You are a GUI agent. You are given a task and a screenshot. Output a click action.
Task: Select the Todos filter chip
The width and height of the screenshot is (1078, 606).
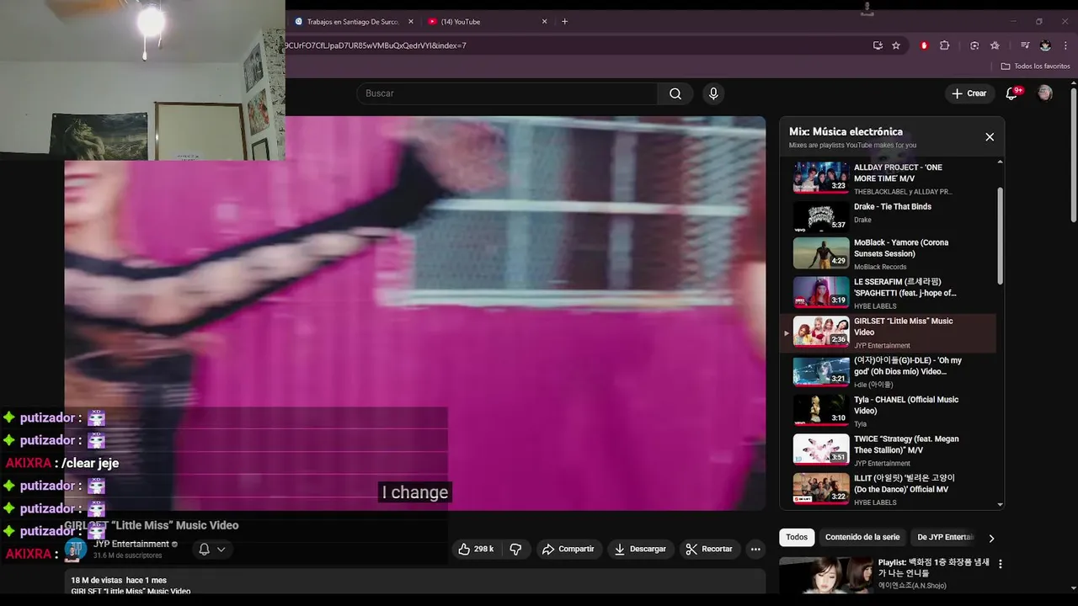tap(797, 537)
